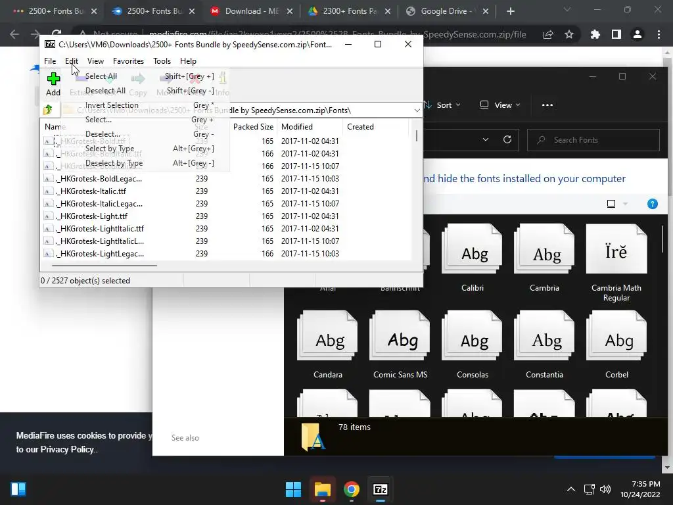Open Chrome's three-dot menu
The height and width of the screenshot is (505, 673).
pos(659,34)
